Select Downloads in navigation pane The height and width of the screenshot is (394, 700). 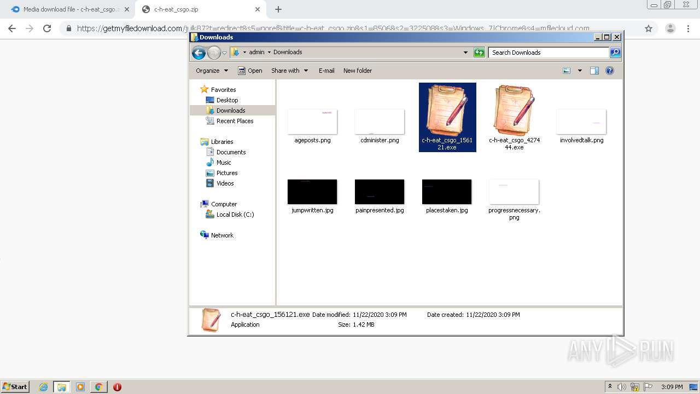(x=230, y=111)
